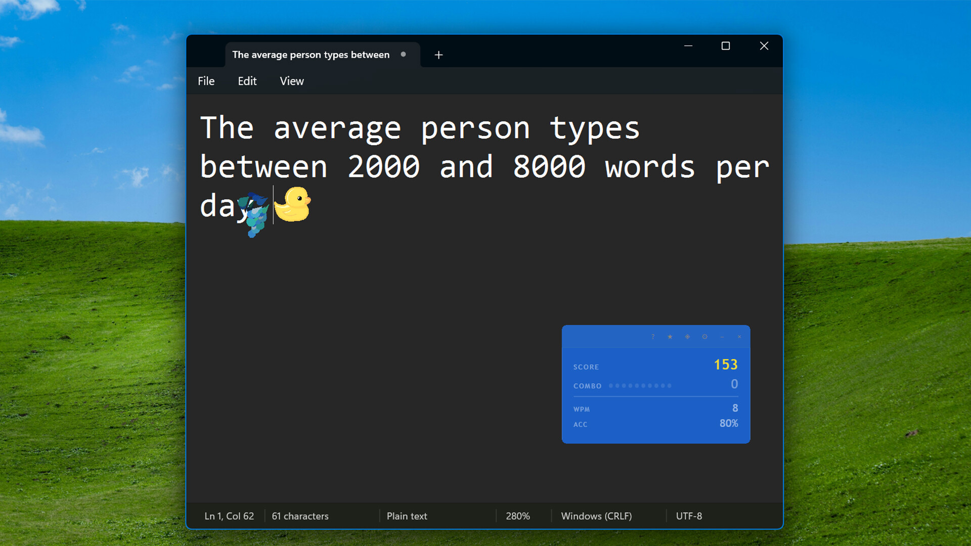The image size is (971, 546).
Task: Click the number 8000 in the text
Action: (x=549, y=167)
